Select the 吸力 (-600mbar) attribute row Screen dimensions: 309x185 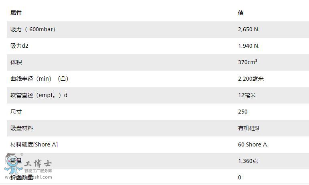(158, 29)
